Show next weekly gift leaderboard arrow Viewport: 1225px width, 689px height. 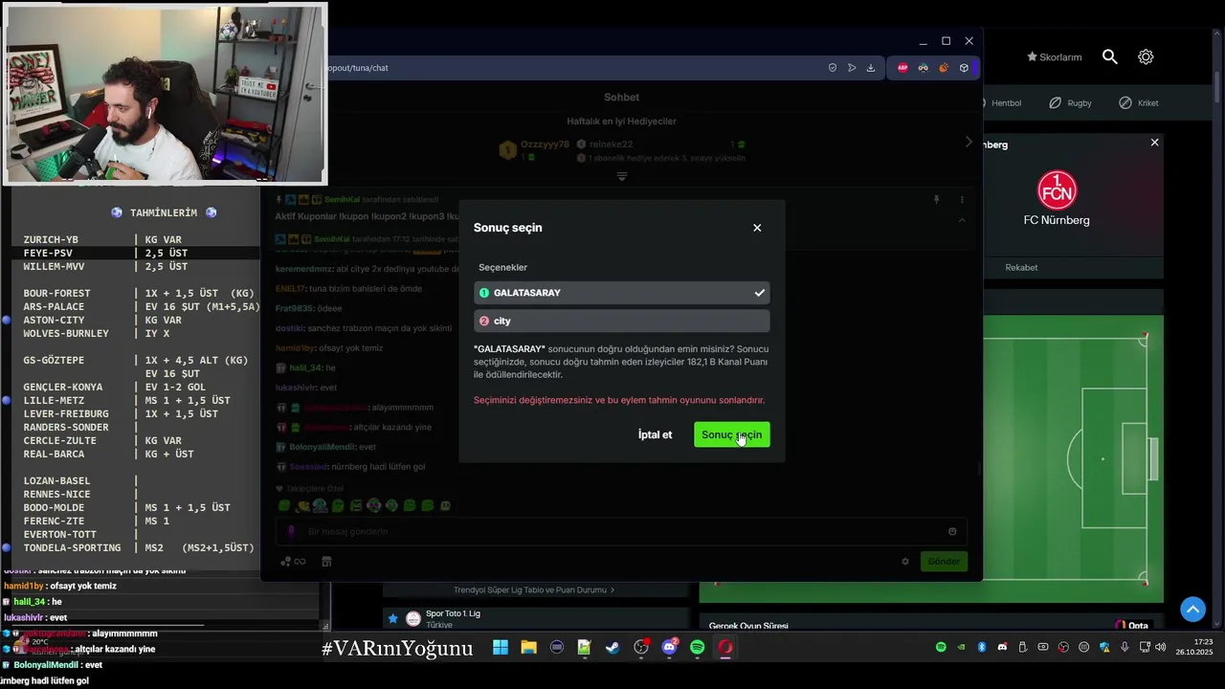point(969,142)
